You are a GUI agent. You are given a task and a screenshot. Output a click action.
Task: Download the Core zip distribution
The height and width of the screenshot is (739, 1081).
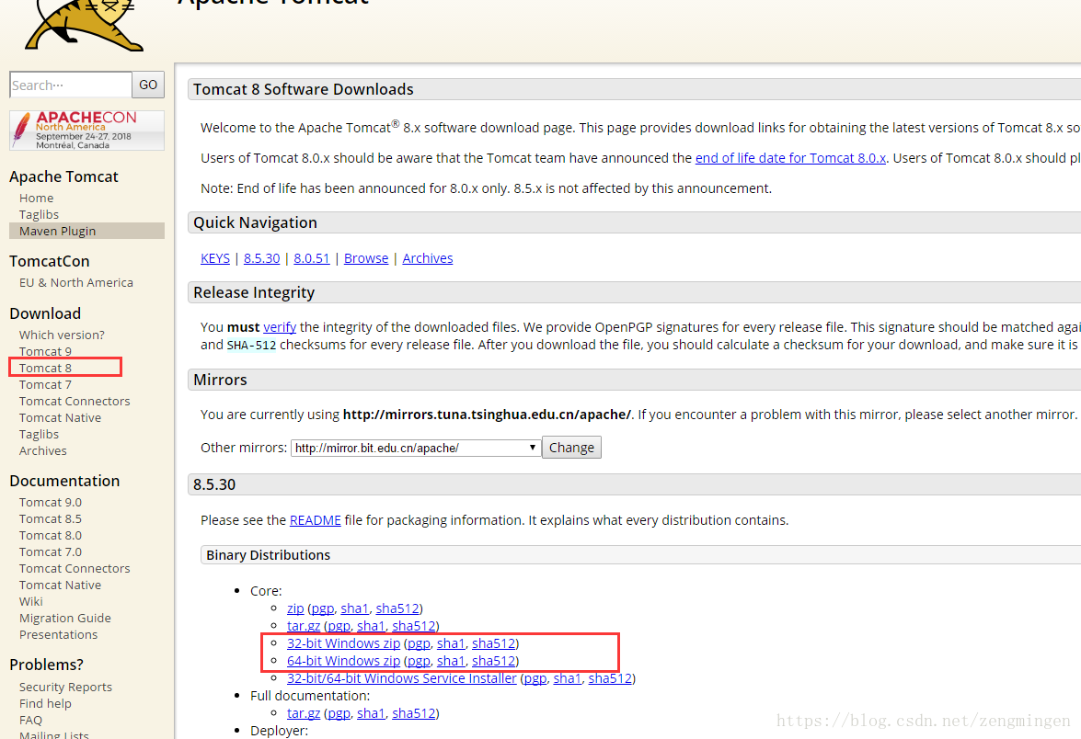click(x=295, y=608)
